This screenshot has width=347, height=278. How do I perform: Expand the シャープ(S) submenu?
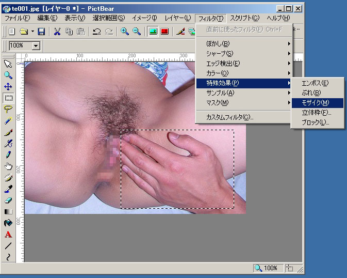tap(244, 53)
